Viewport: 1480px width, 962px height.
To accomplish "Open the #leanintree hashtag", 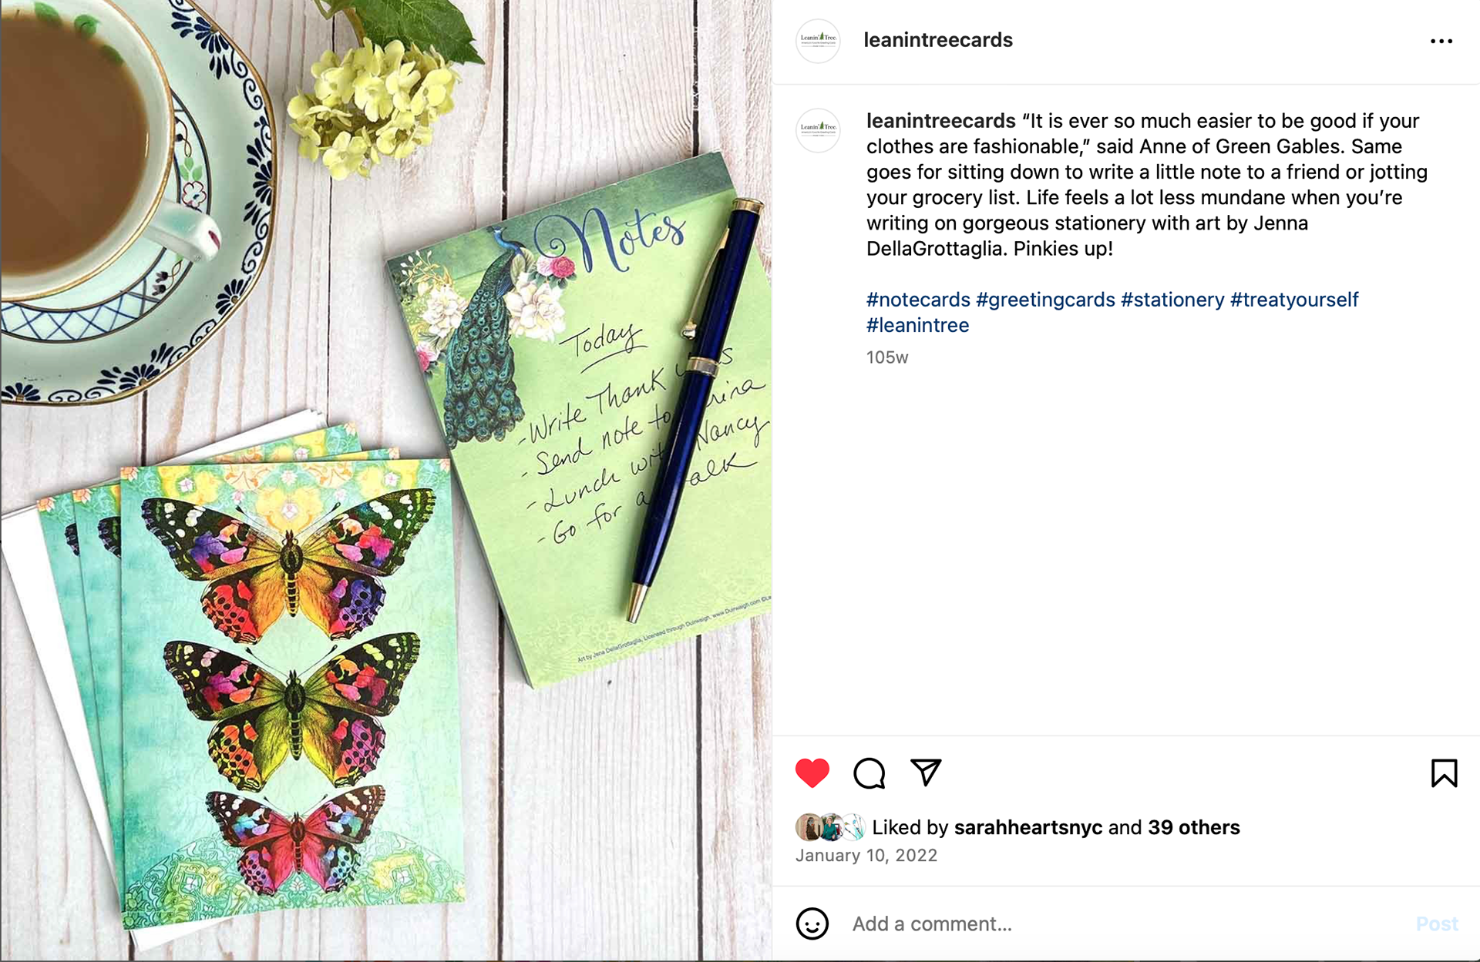I will pos(917,325).
